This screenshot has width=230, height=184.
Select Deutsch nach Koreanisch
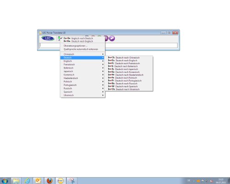pyautogui.click(x=129, y=72)
